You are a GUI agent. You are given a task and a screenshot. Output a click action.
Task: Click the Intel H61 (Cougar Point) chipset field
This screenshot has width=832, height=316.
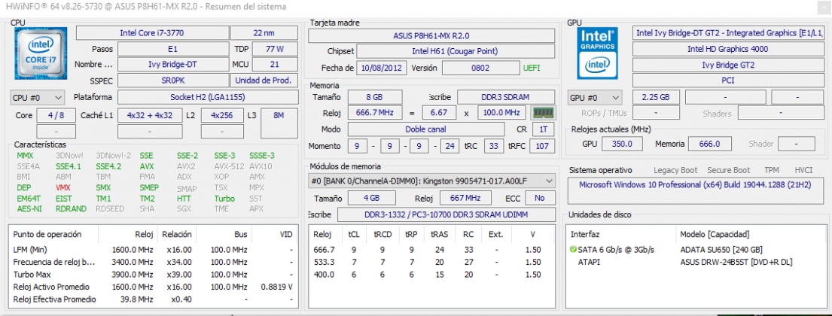click(456, 51)
